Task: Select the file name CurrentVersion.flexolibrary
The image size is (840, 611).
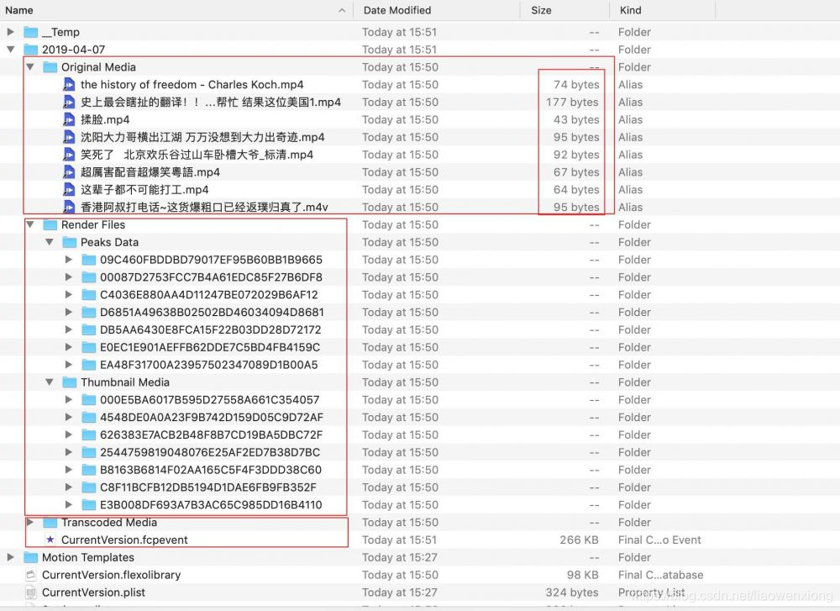Action: (x=111, y=575)
